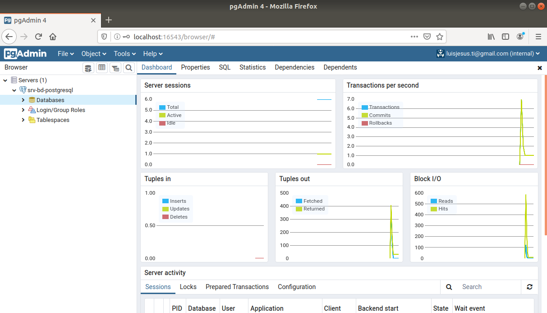The image size is (547, 313).
Task: Click the Updates legend color swatch
Action: point(165,209)
